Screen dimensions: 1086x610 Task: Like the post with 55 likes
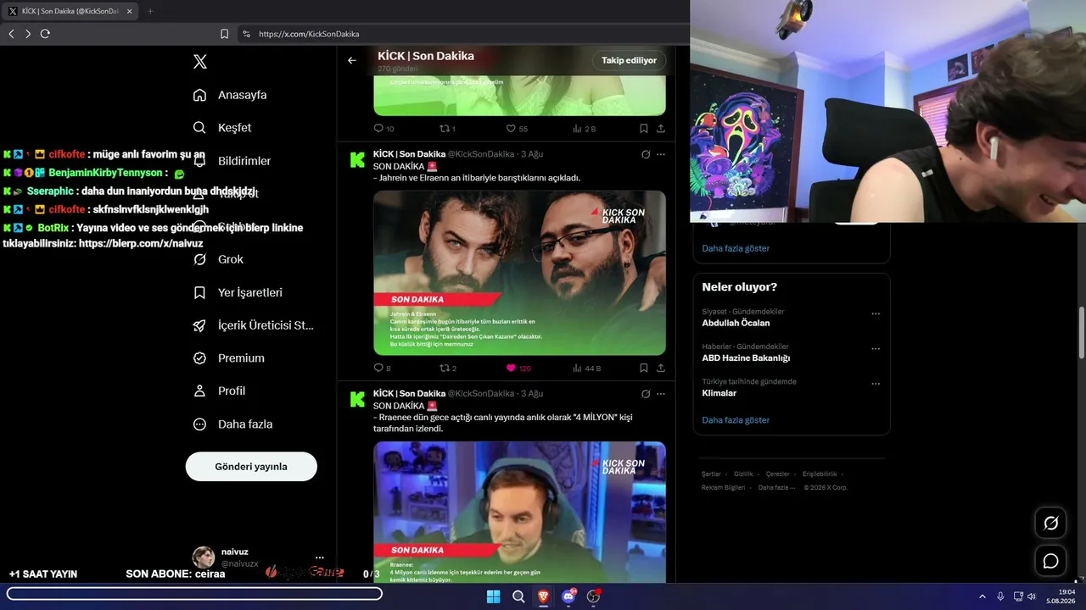pos(517,129)
